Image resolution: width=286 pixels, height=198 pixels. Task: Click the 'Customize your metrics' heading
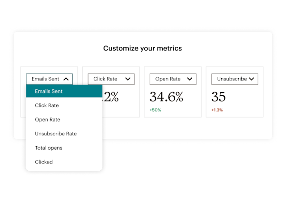[143, 48]
